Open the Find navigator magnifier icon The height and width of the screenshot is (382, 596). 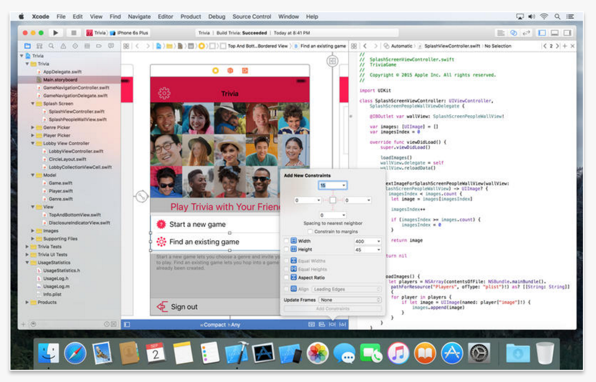pyautogui.click(x=51, y=46)
